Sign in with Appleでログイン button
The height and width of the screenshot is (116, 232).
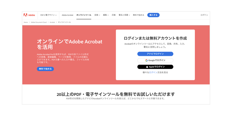click(x=155, y=67)
